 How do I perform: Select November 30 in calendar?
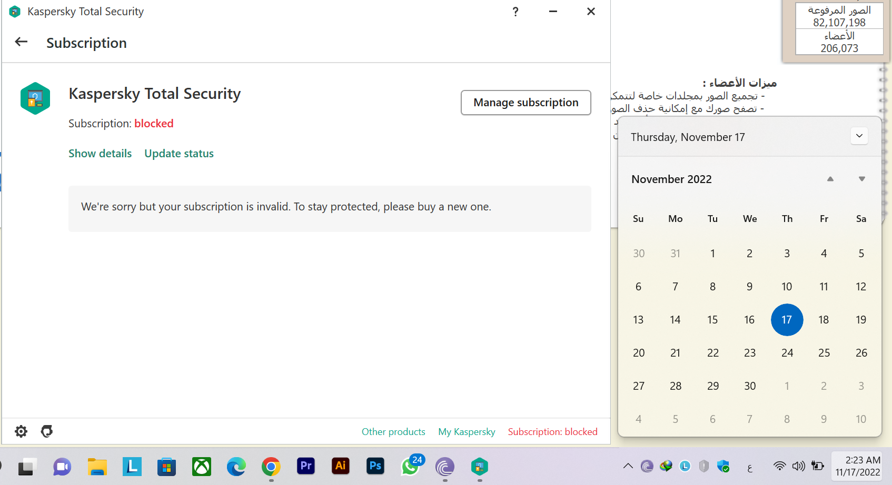[x=750, y=386]
